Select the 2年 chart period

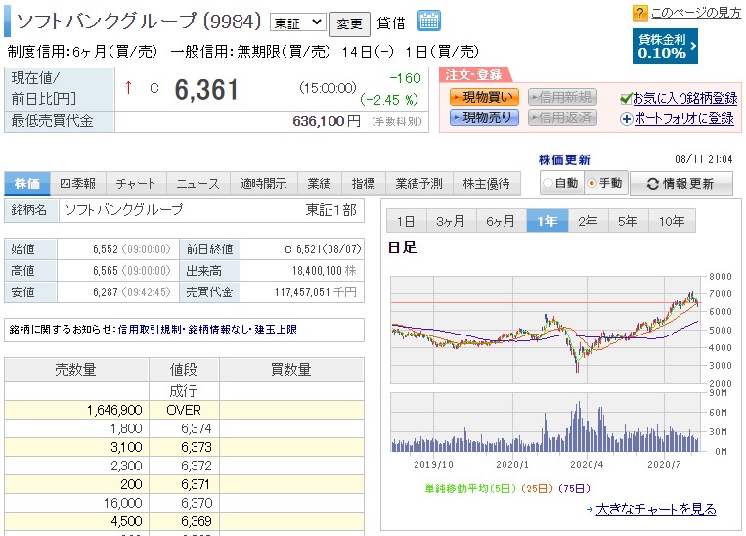click(x=588, y=221)
